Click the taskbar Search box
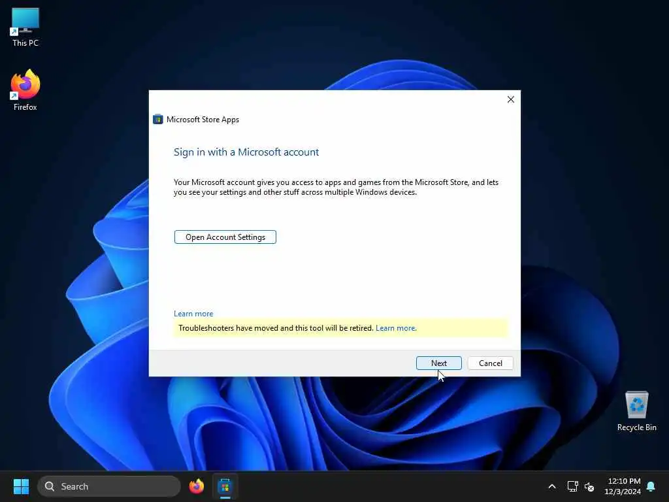 pos(109,486)
